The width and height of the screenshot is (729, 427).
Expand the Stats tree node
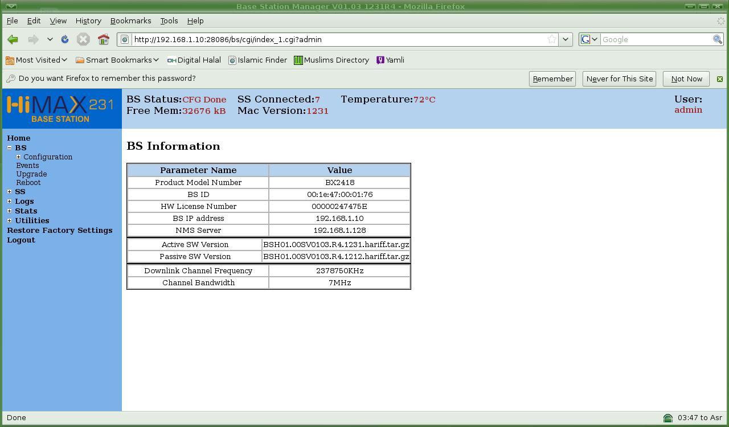[x=10, y=211]
